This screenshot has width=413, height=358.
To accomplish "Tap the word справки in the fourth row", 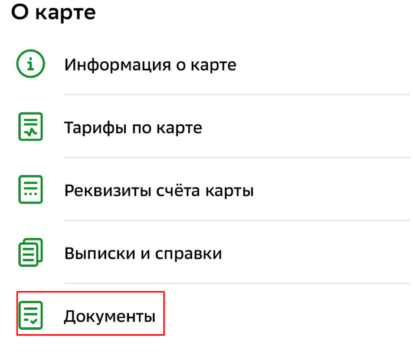I will (x=189, y=254).
